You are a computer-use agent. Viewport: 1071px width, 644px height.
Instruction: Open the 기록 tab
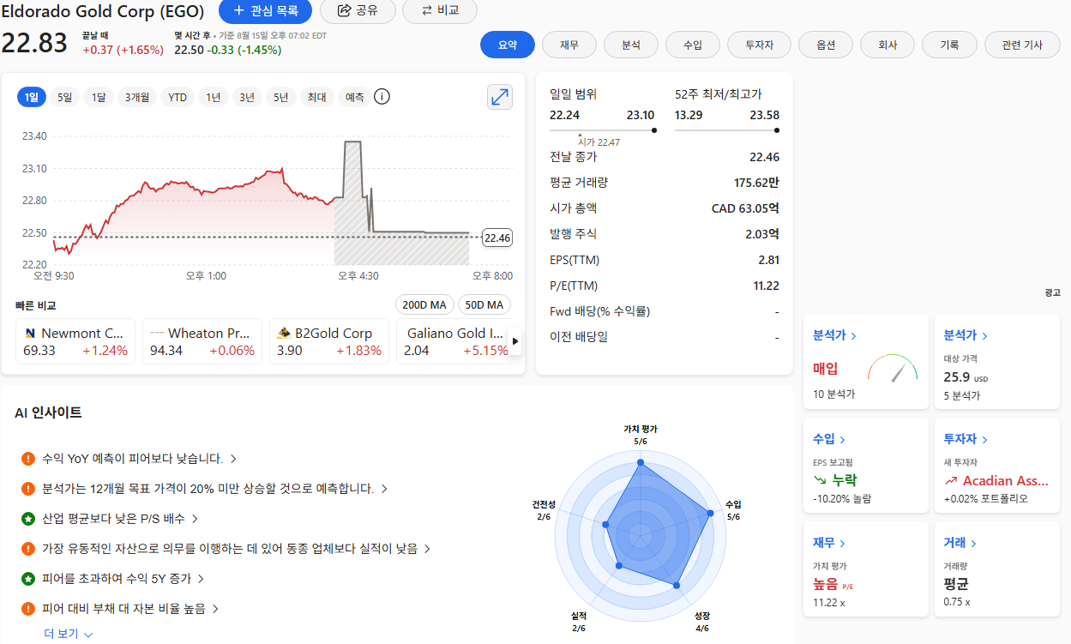(949, 45)
